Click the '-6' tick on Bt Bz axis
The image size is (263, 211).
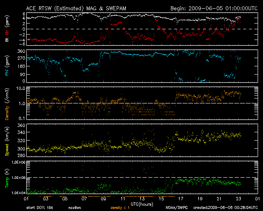coord(23,44)
